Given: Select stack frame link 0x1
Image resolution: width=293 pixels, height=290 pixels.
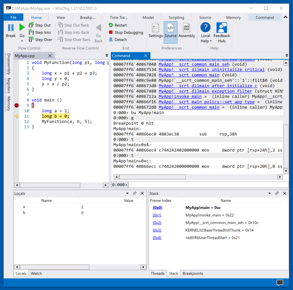Looking at the screenshot, I should (157, 215).
